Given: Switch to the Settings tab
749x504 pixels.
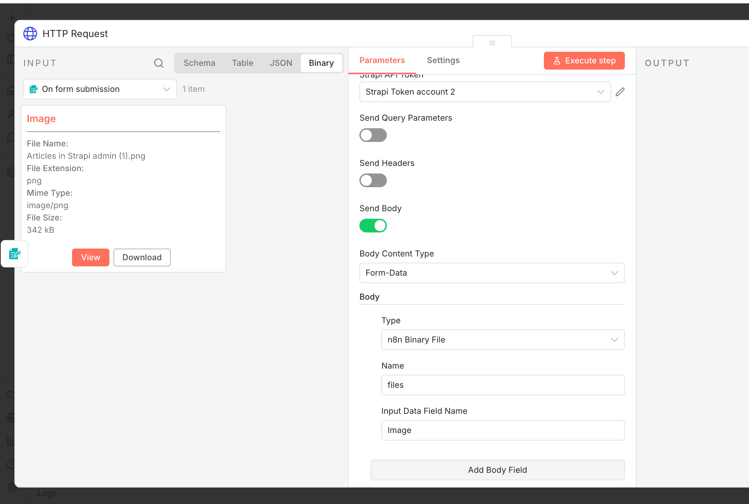Looking at the screenshot, I should 443,60.
